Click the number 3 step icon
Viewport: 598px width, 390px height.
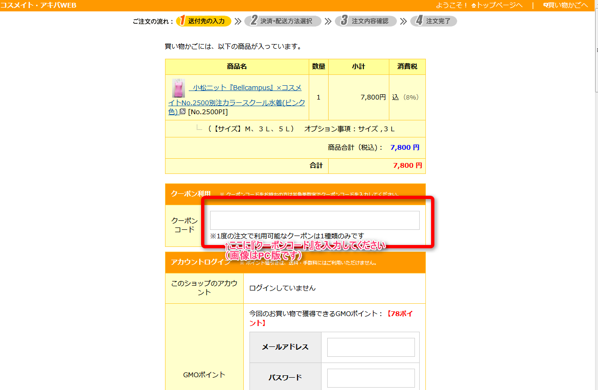344,21
